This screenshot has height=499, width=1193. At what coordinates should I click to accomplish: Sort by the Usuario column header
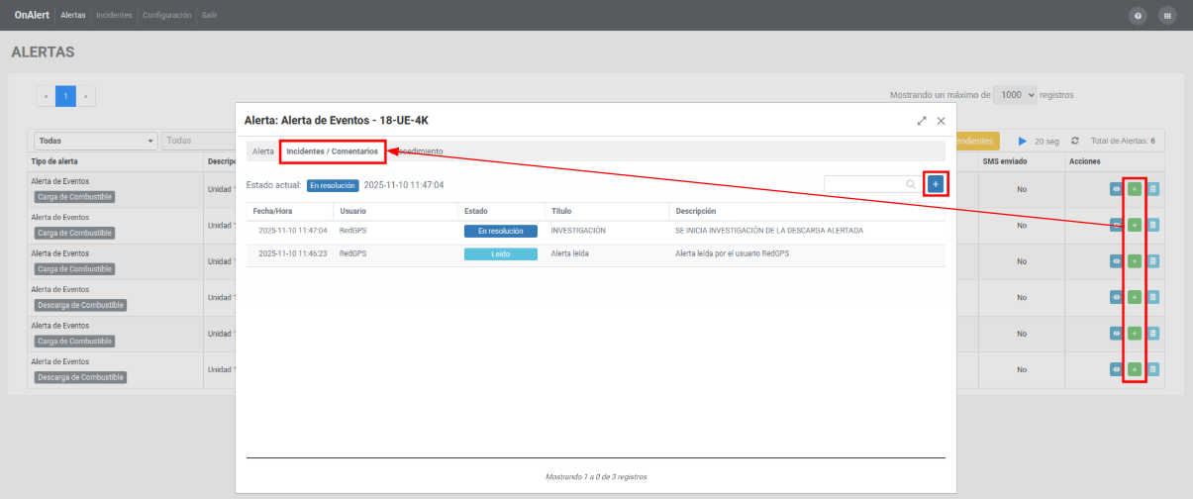(352, 211)
